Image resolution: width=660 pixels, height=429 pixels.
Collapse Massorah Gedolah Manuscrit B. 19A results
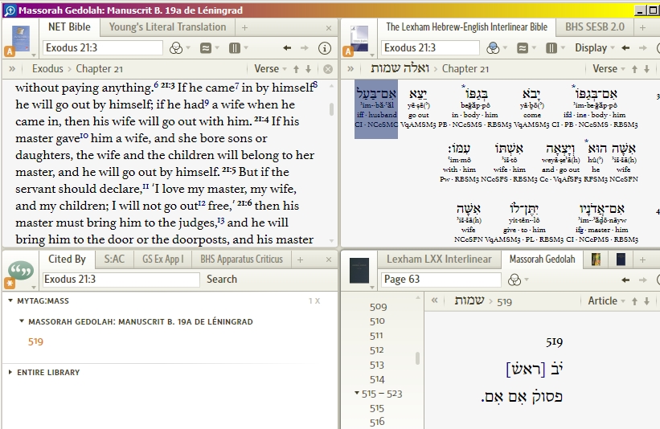(22, 321)
